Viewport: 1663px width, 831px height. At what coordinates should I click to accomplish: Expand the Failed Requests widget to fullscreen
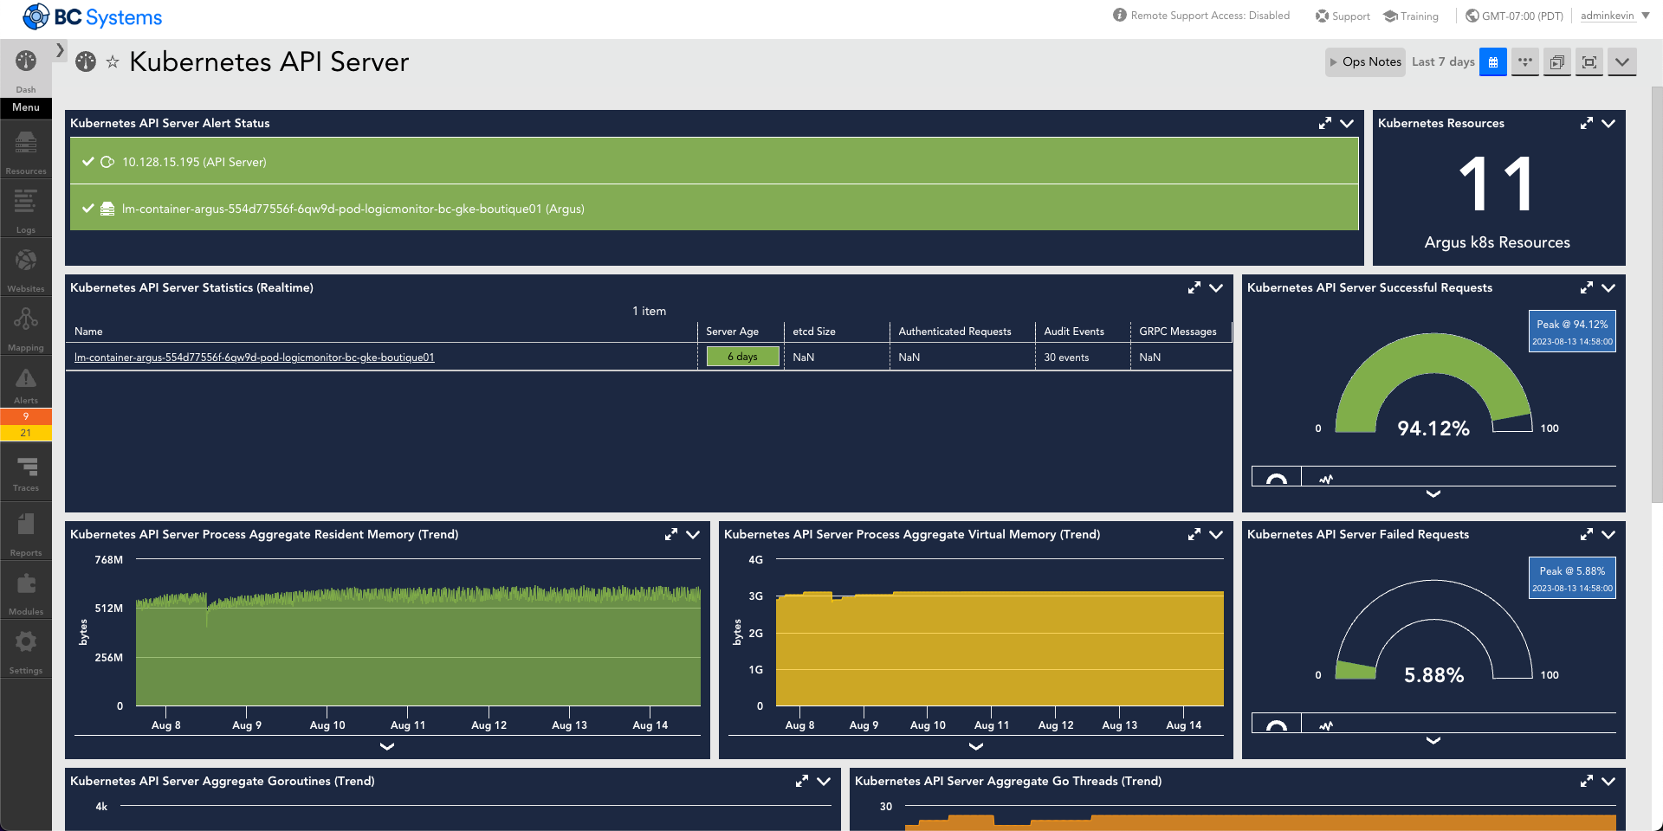pos(1587,534)
